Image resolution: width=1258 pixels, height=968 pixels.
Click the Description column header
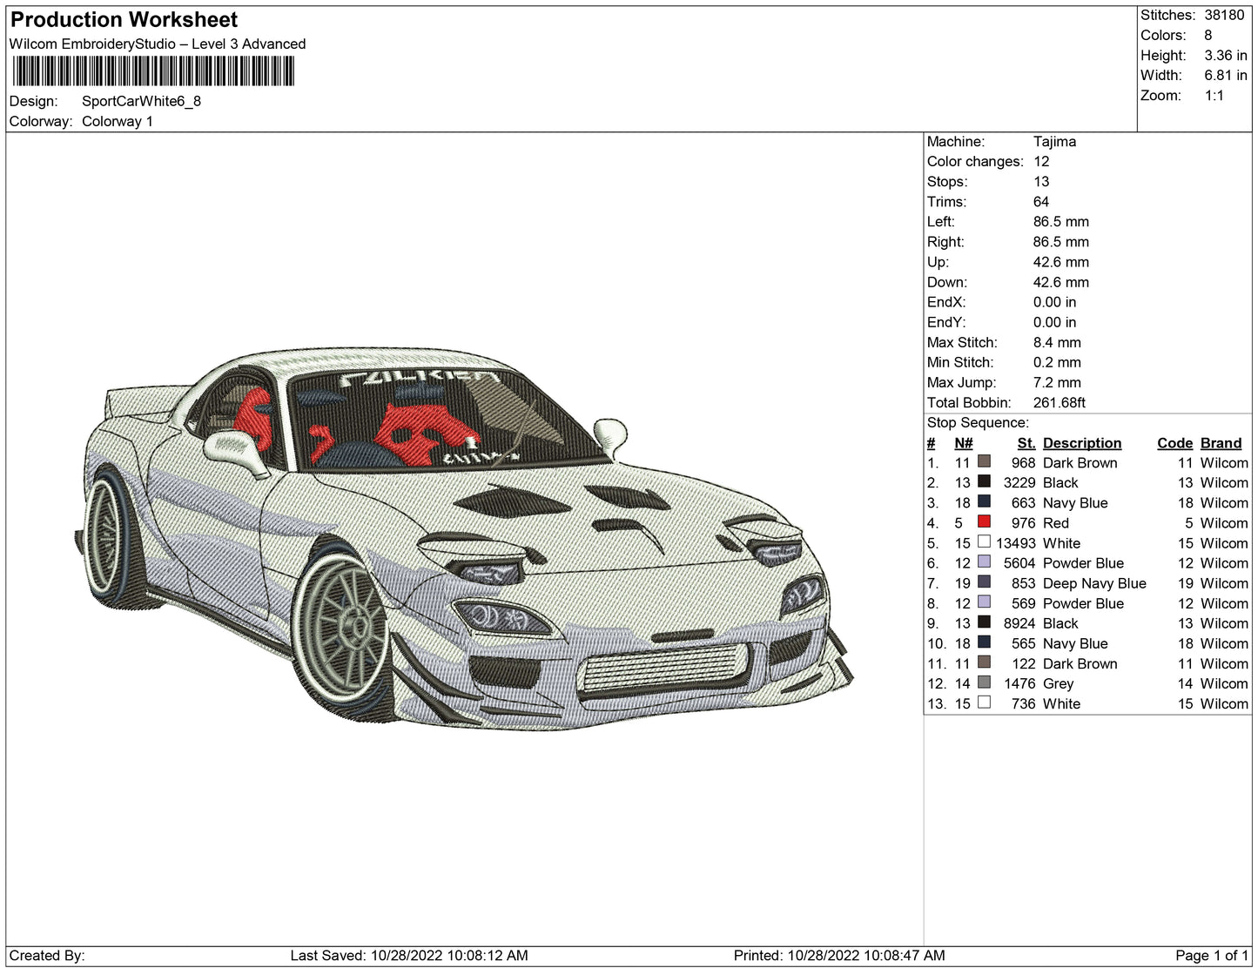point(1082,443)
